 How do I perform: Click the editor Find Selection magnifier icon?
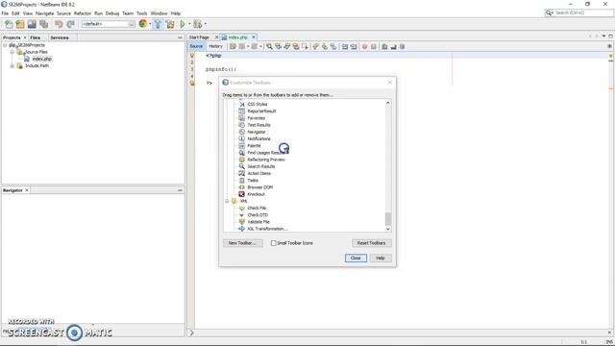click(269, 47)
